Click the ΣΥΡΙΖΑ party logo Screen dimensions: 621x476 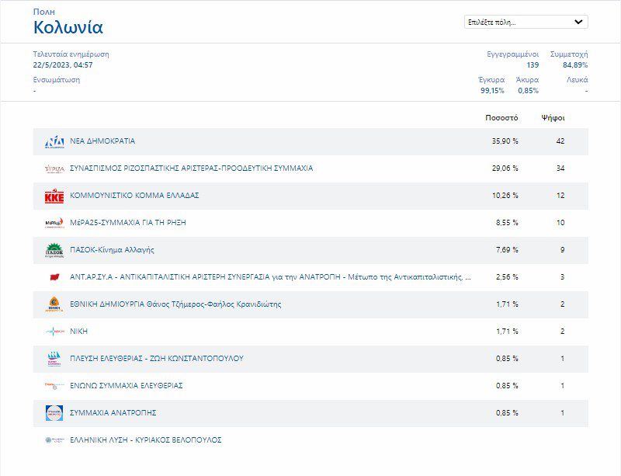[54, 169]
